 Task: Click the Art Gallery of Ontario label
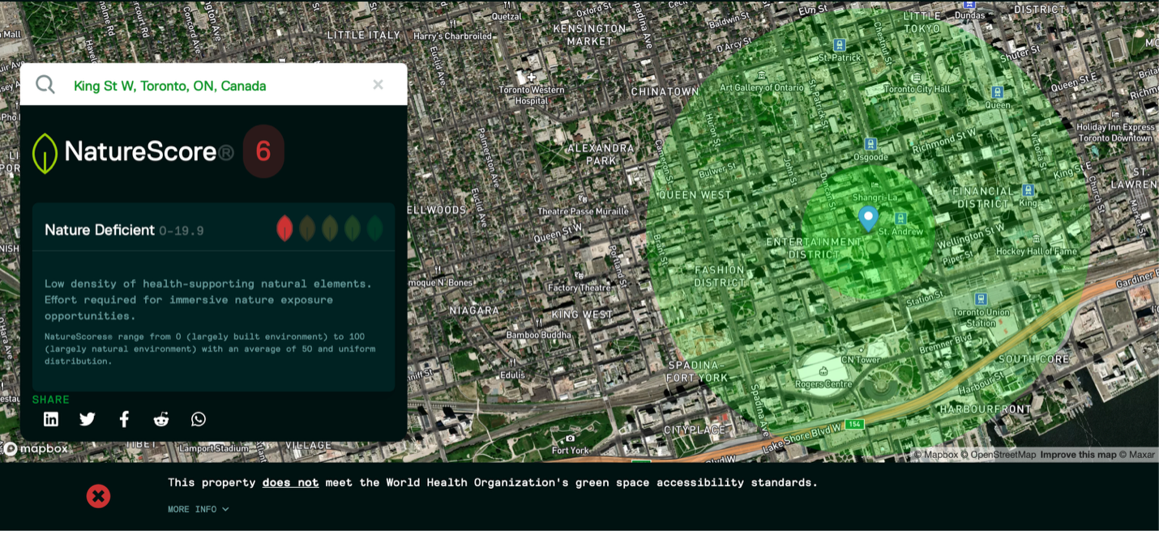tap(762, 87)
